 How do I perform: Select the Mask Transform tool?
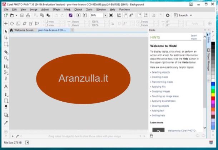6,38
